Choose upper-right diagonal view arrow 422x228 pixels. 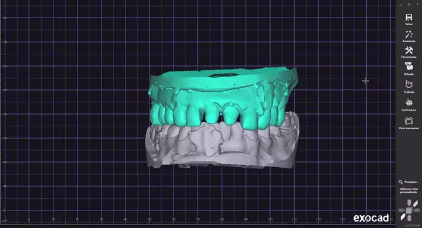416,203
